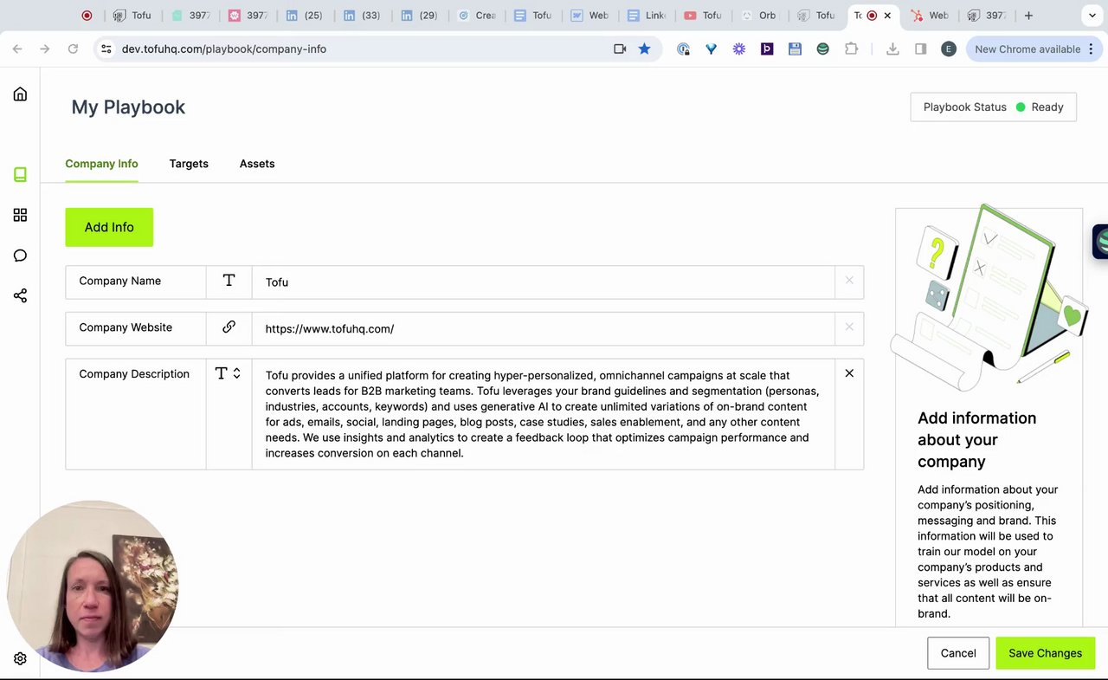Open the Chrome extensions puzzle icon
This screenshot has height=680, width=1108.
tap(851, 49)
